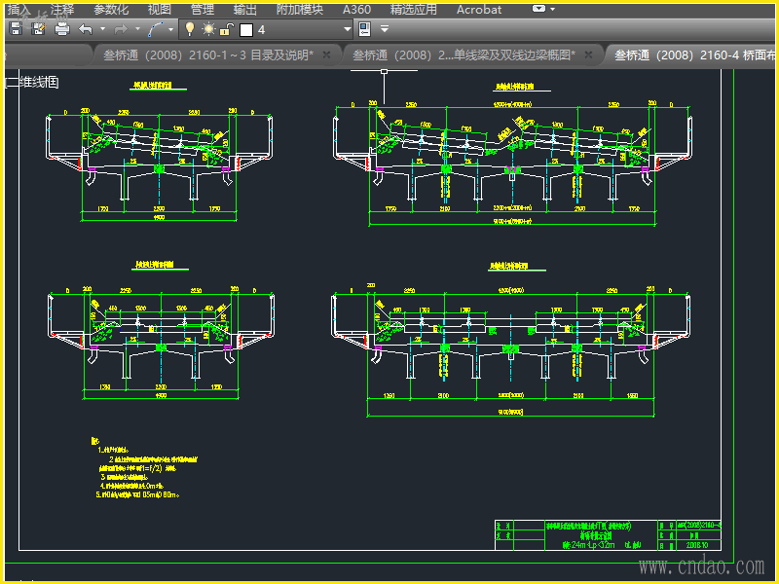Click the Undo arrow icon
The height and width of the screenshot is (584, 779).
click(x=86, y=29)
